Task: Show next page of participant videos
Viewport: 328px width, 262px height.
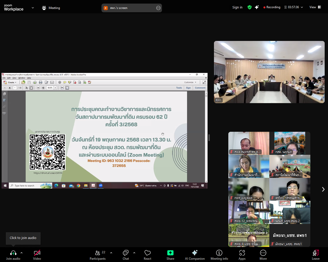Action: tap(323, 189)
